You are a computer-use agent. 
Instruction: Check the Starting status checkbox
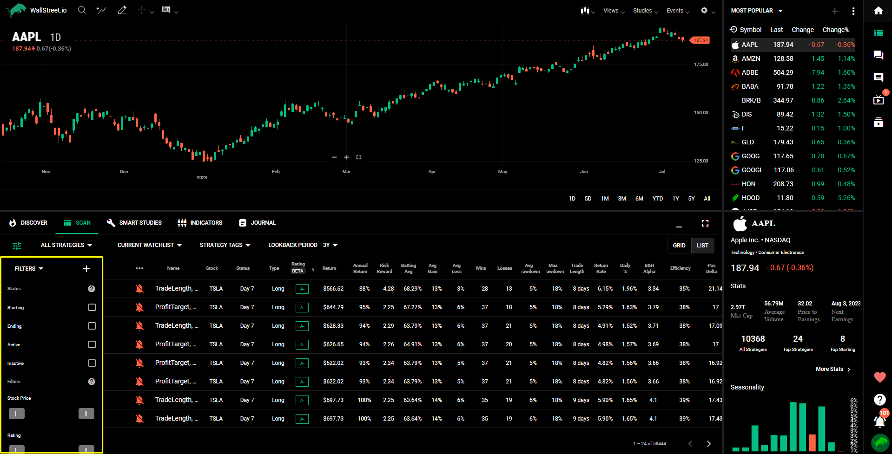(92, 307)
